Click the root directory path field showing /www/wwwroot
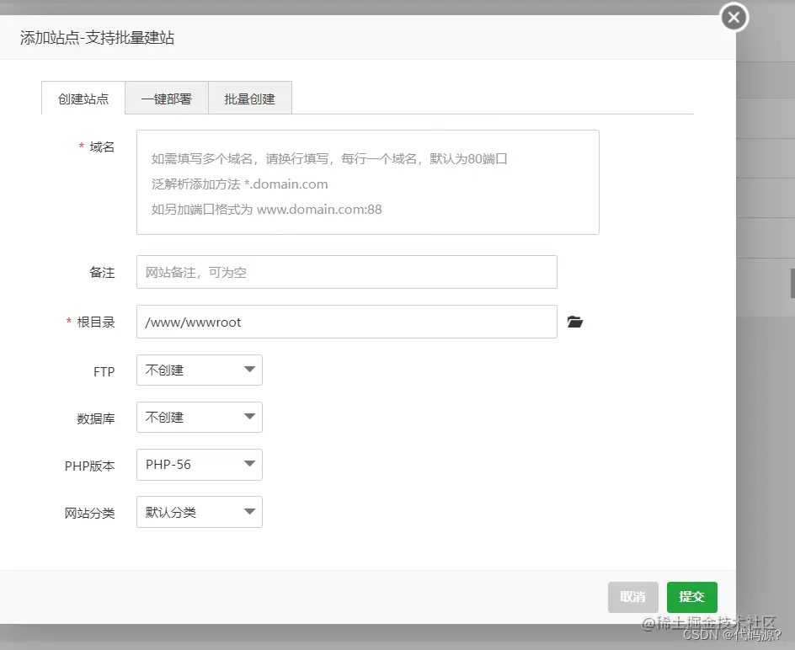Image resolution: width=795 pixels, height=650 pixels. point(346,322)
